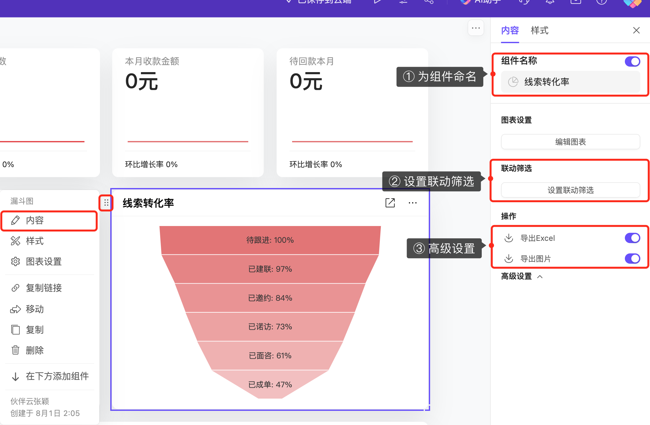Click the download icon beside 导出图片
The image size is (650, 425).
(509, 259)
